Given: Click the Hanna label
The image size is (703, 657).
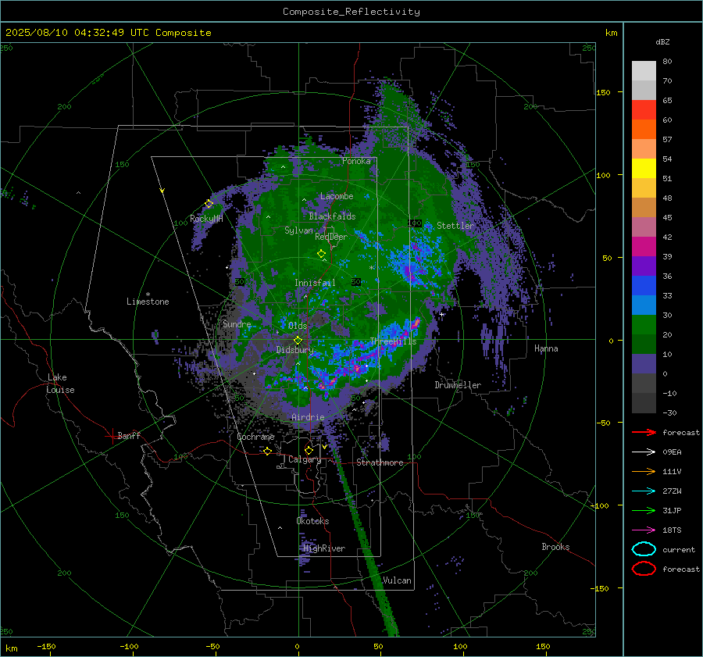Looking at the screenshot, I should [x=546, y=348].
